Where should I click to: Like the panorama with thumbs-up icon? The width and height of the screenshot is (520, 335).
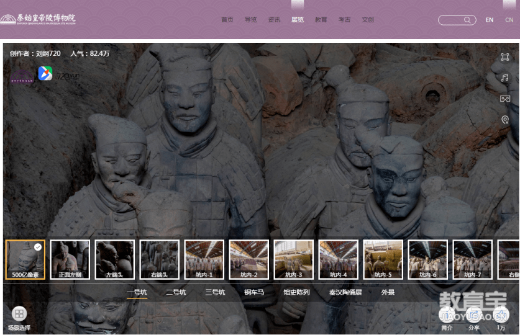tap(501, 315)
